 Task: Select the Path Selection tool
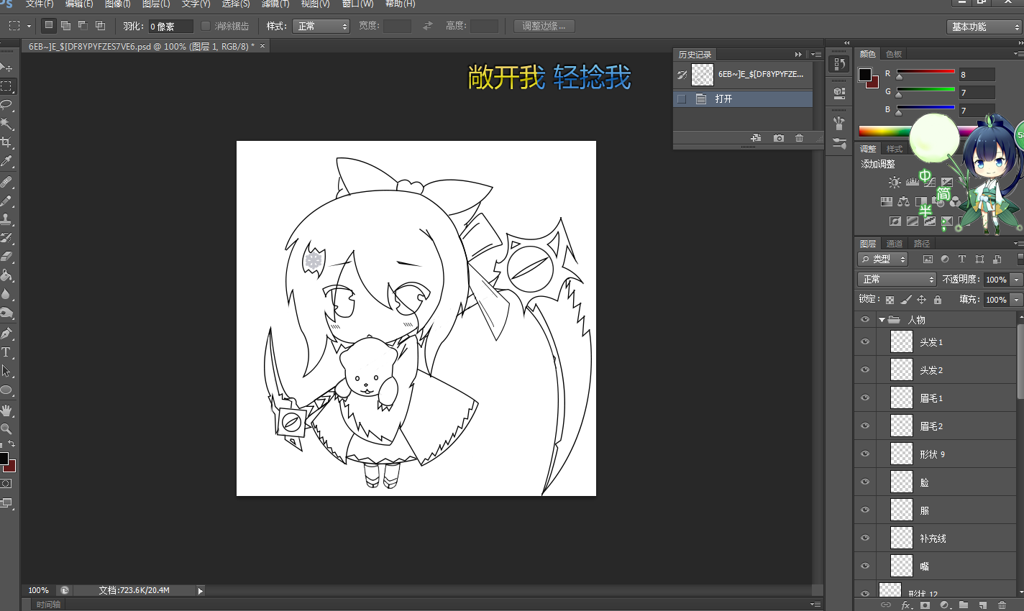[x=6, y=371]
